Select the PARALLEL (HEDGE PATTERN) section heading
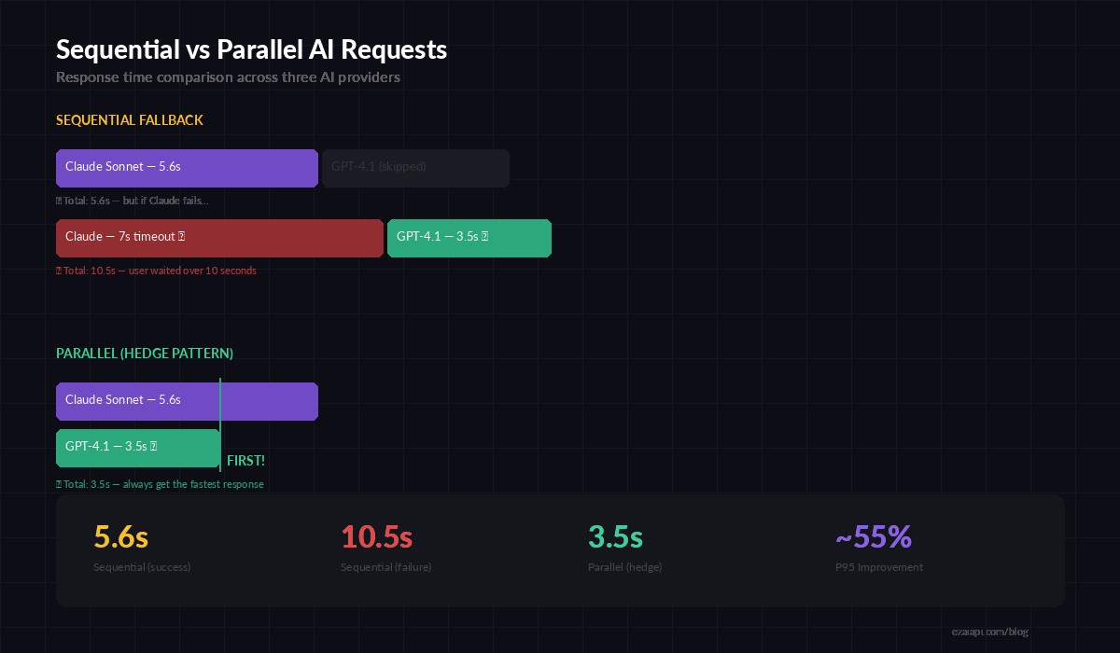The width and height of the screenshot is (1120, 653). pos(145,354)
